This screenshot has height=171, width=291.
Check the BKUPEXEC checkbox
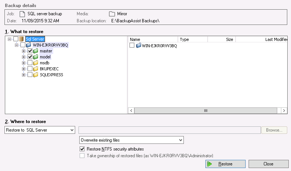(30, 69)
